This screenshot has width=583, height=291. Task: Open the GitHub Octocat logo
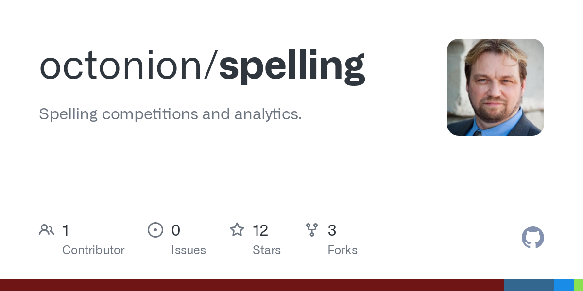(533, 238)
